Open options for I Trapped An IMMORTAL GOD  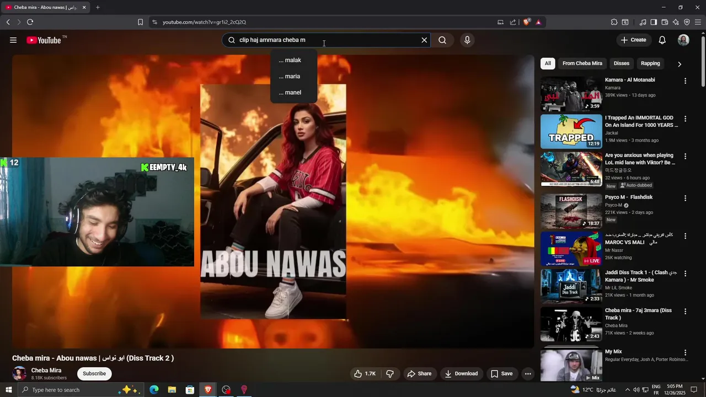click(x=685, y=119)
